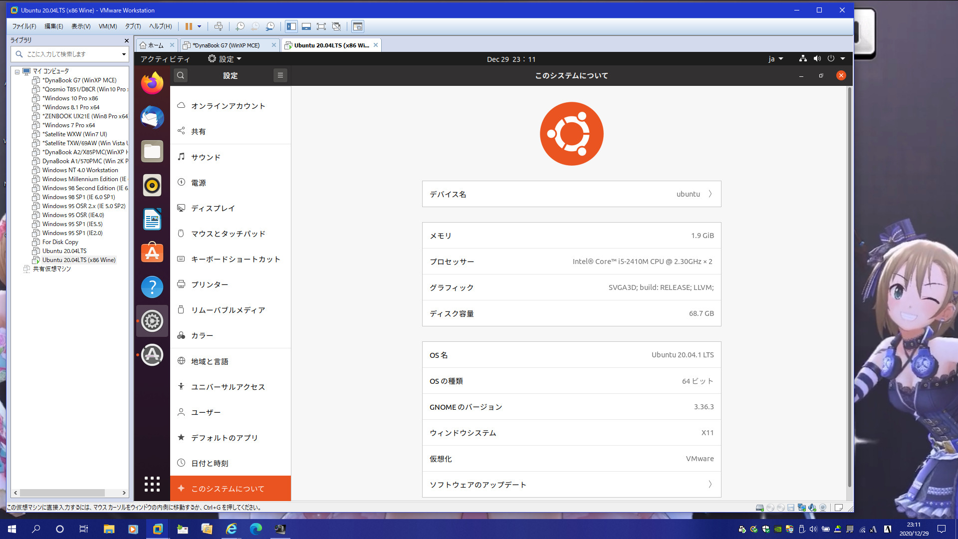Select ディスプレイ in settings sidebar
The height and width of the screenshot is (539, 958).
click(231, 208)
